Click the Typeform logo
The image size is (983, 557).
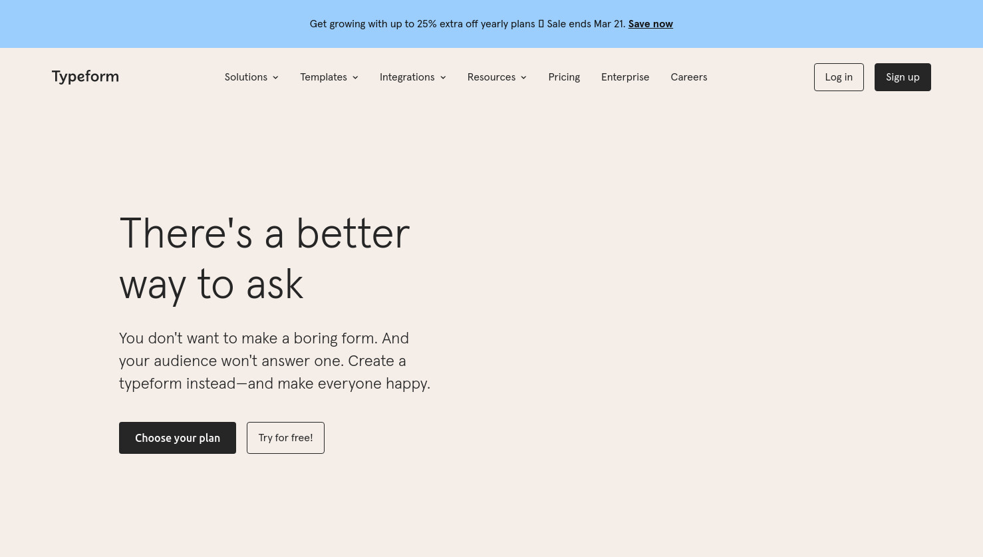coord(85,77)
